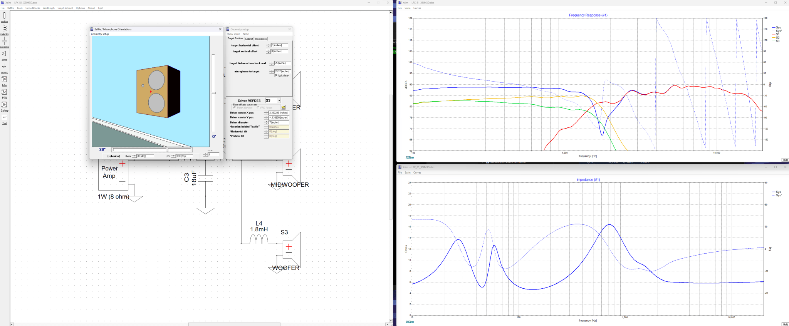Open the Options menu
The height and width of the screenshot is (326, 789).
tap(80, 8)
